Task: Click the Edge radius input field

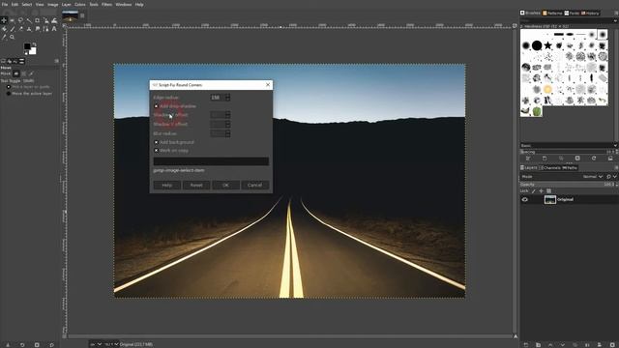Action: pyautogui.click(x=217, y=98)
